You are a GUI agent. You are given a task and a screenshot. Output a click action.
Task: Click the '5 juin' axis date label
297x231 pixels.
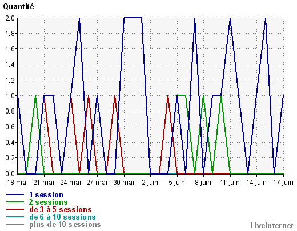[177, 183]
